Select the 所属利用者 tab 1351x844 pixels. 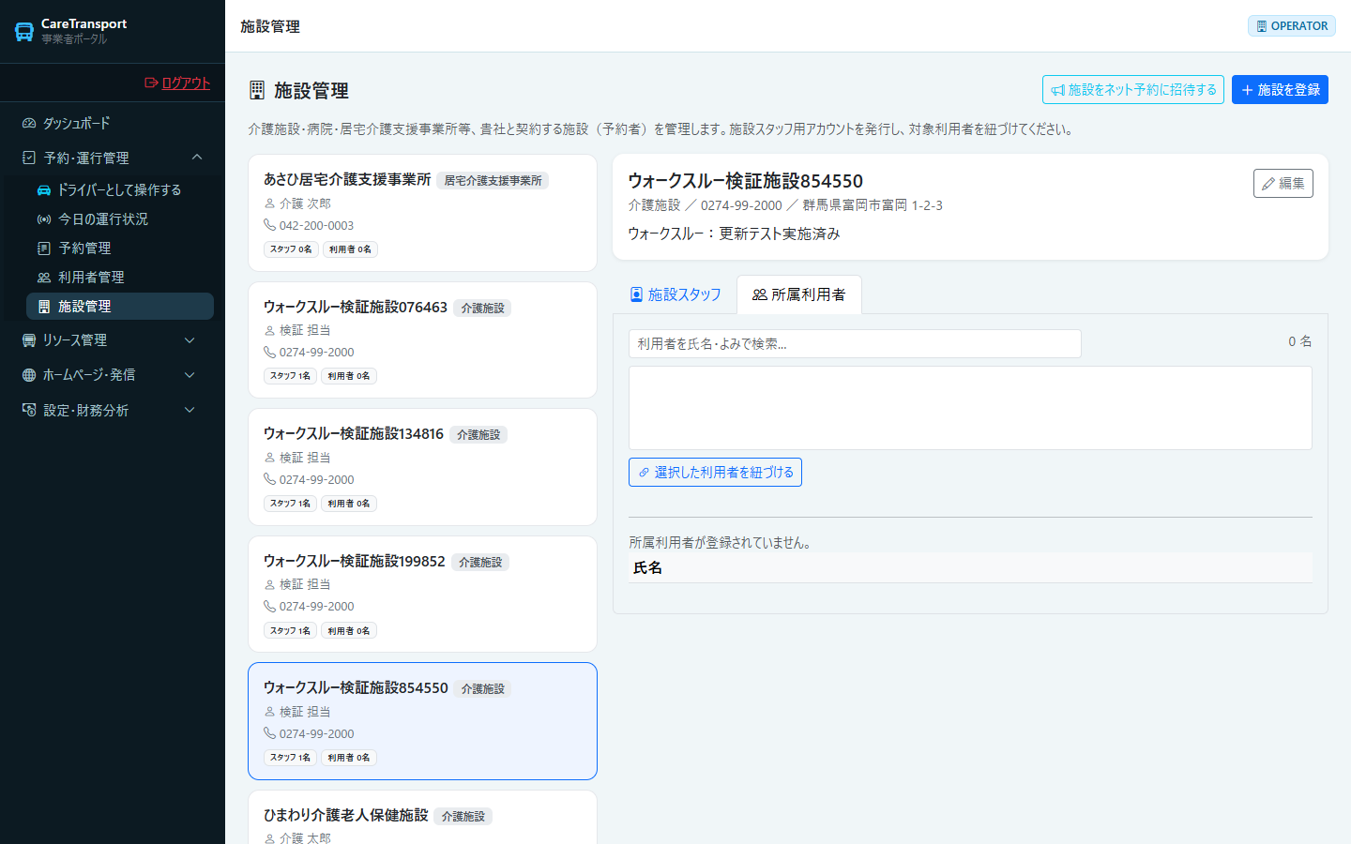click(x=799, y=294)
